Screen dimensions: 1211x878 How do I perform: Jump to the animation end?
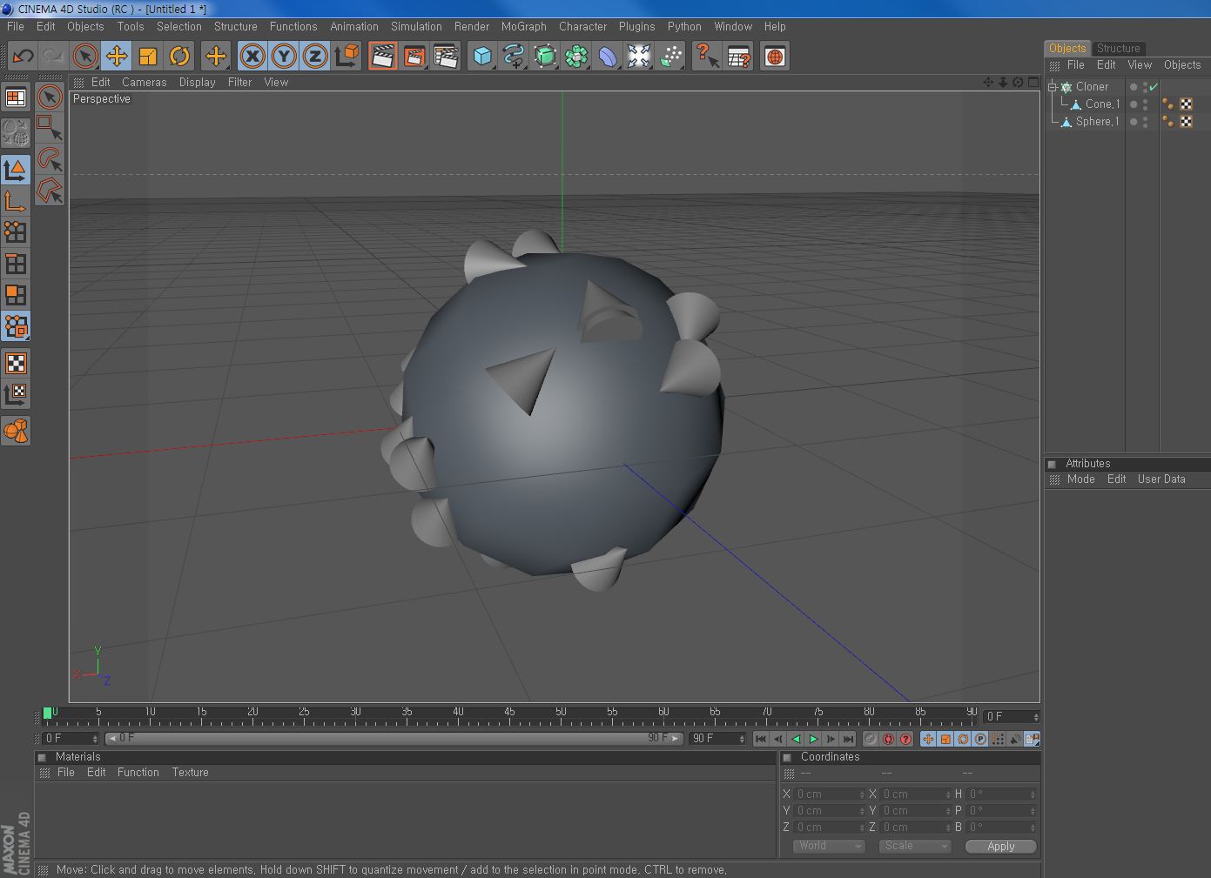tap(848, 739)
